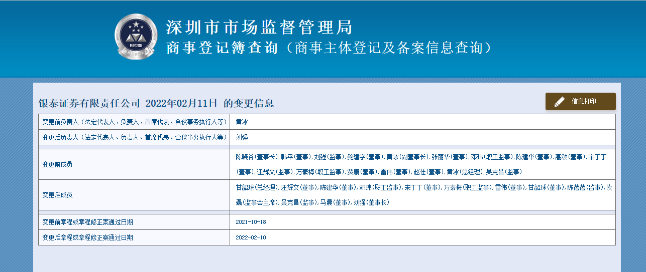Image resolution: width=646 pixels, height=272 pixels.
Task: Select heading 银泰证券有限责任公司 2022年02月11日 的变更信息
Action: 156,103
